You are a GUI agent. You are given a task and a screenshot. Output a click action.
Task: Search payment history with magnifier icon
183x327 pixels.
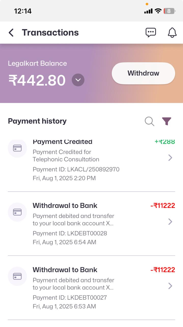click(149, 121)
